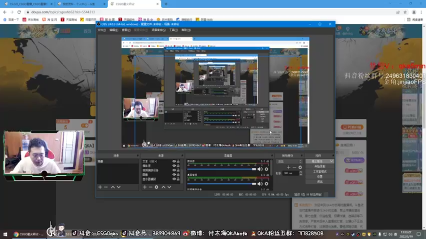426x239 pixels.
Task: Move selected source up in Sources panel
Action: pos(163,187)
